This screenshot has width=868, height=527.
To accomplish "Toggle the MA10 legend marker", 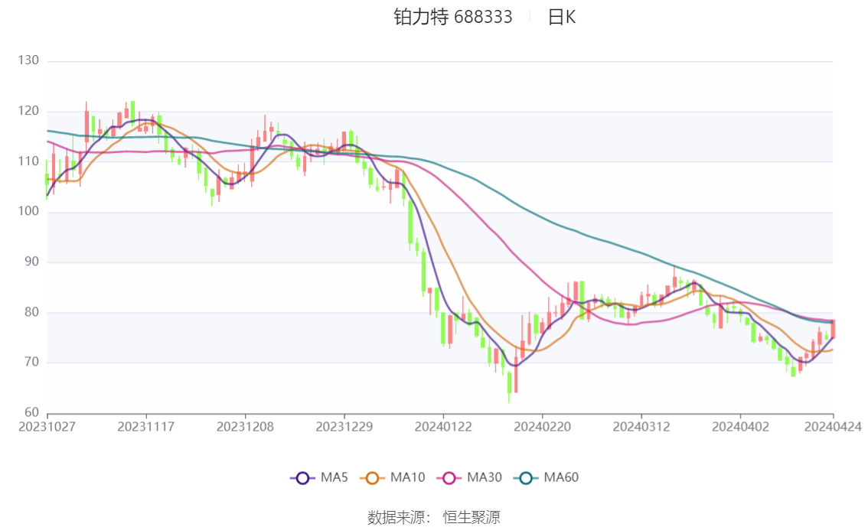I will [372, 478].
